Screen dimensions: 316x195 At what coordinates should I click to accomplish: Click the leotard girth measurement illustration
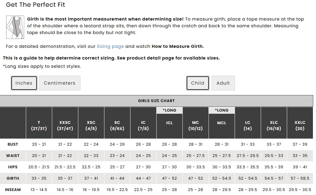15,27
